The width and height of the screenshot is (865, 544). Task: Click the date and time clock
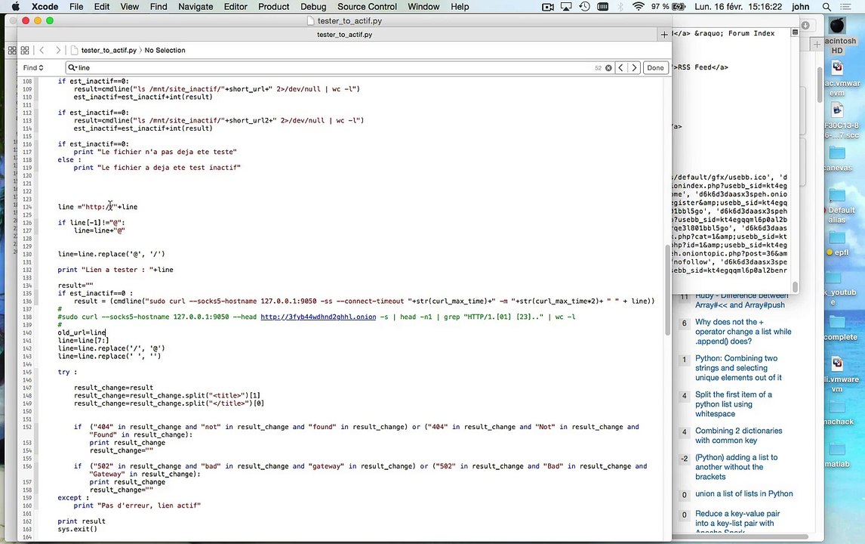(x=739, y=7)
